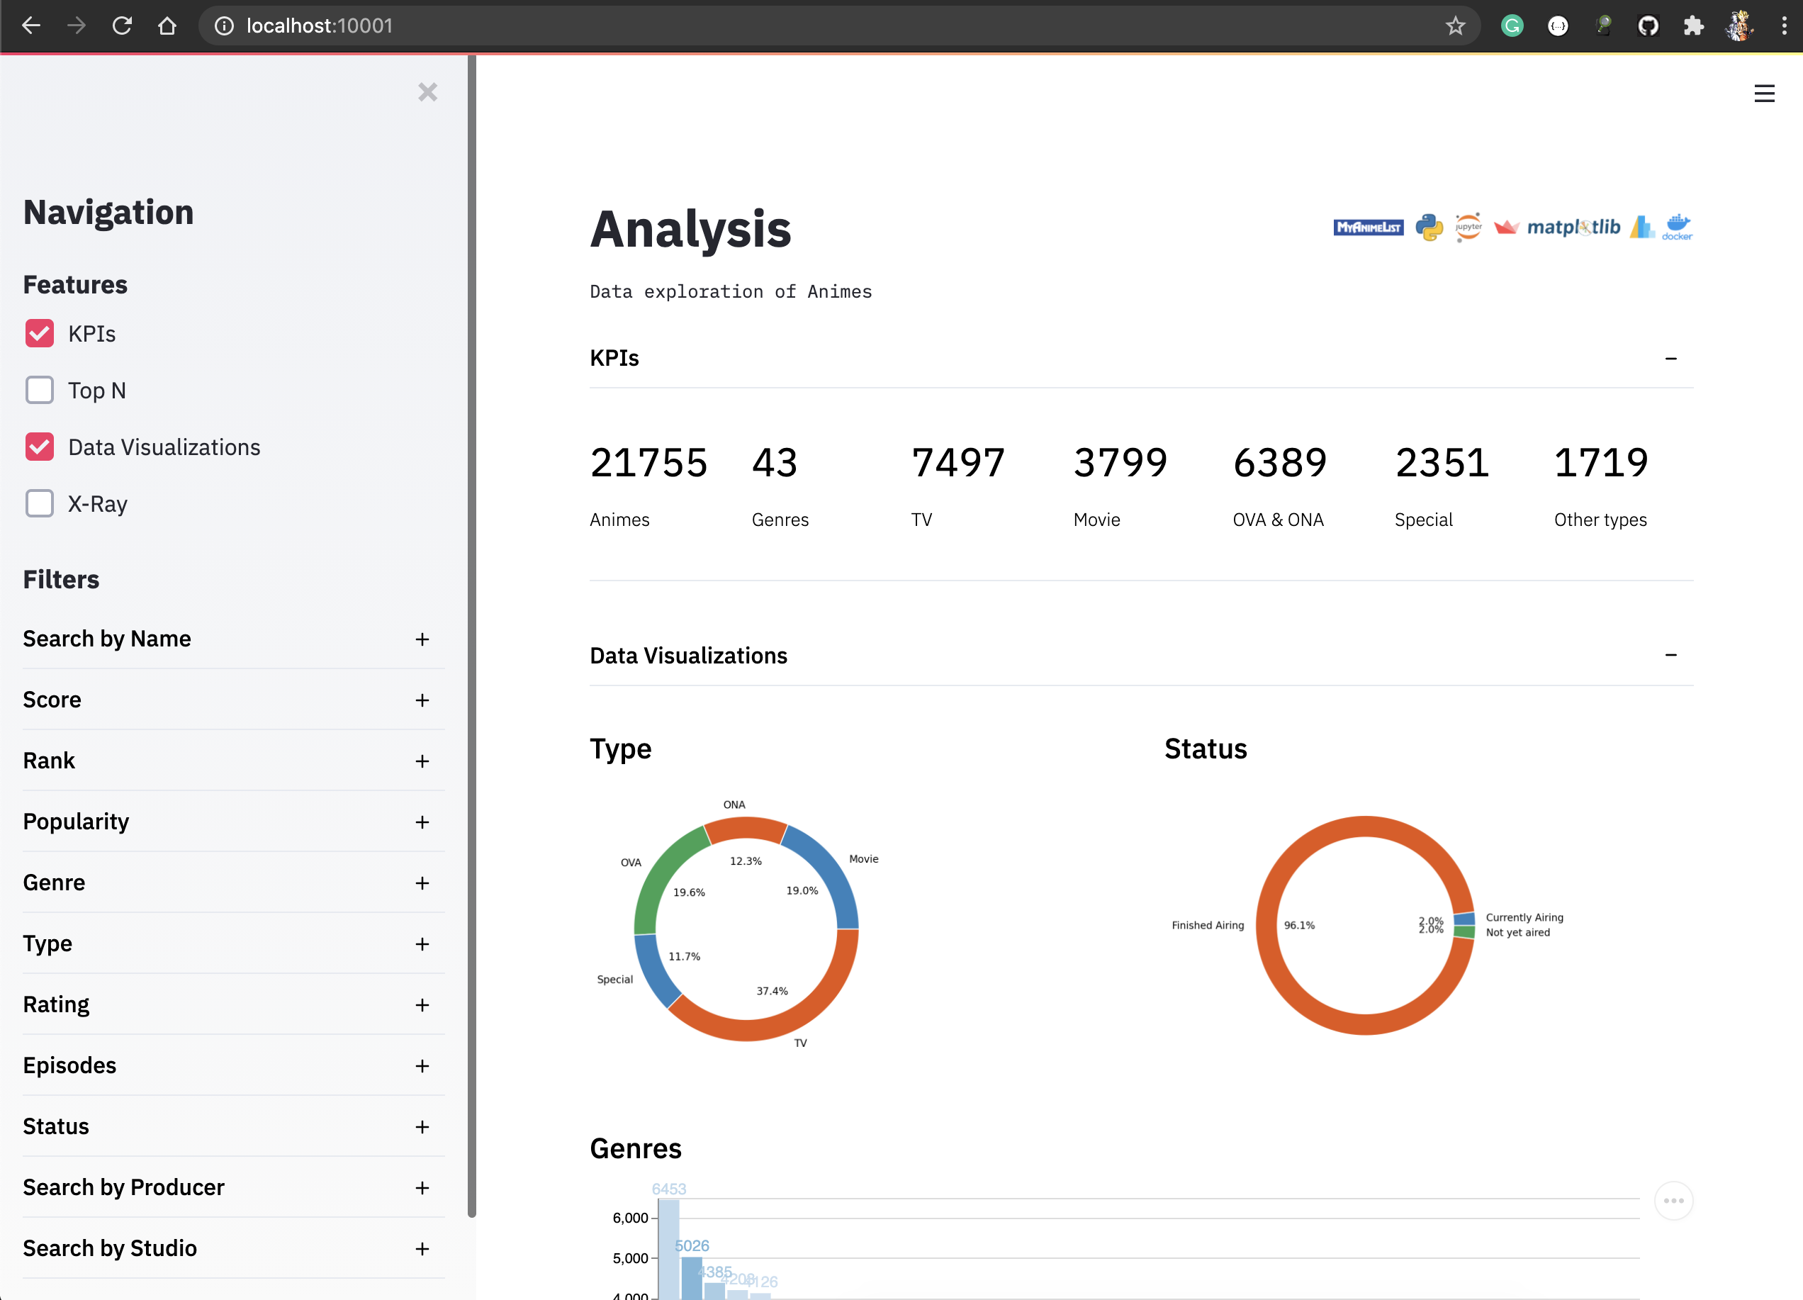
Task: Click the Streamlit logo icon
Action: [1507, 227]
